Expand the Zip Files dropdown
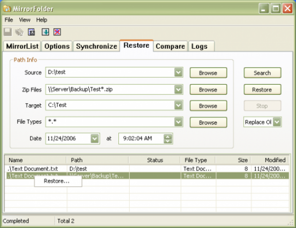This screenshot has width=296, height=228. 179,89
